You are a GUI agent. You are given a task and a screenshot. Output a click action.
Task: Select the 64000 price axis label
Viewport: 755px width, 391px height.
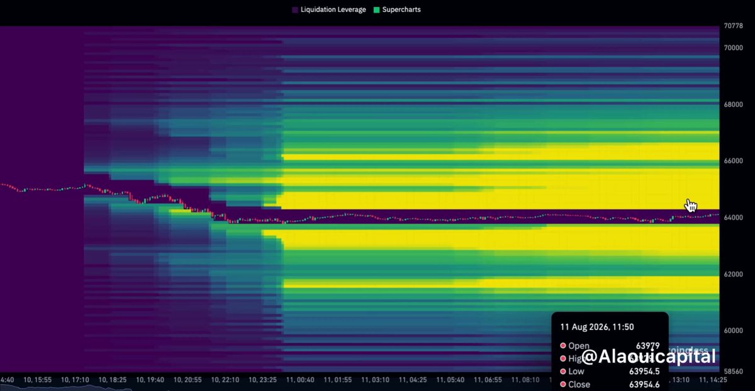point(732,218)
